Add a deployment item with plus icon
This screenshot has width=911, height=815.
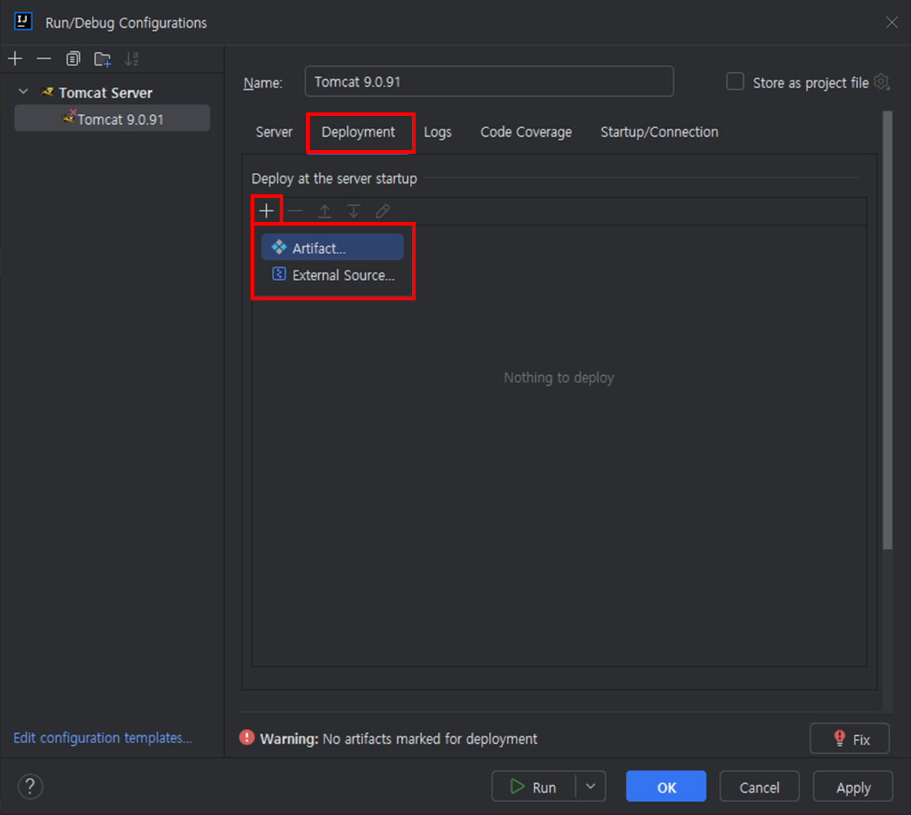point(266,211)
